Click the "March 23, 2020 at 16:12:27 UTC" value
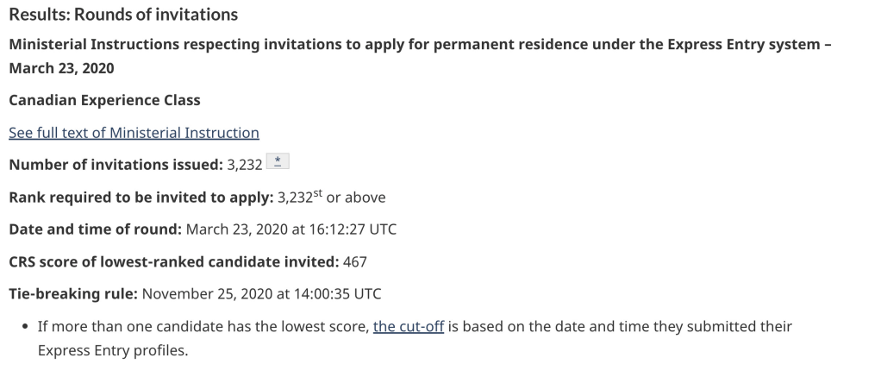881x383 pixels. (291, 229)
